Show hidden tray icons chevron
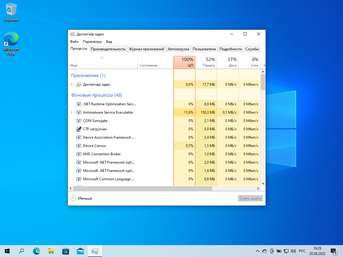The width and height of the screenshot is (343, 257). [x=258, y=251]
